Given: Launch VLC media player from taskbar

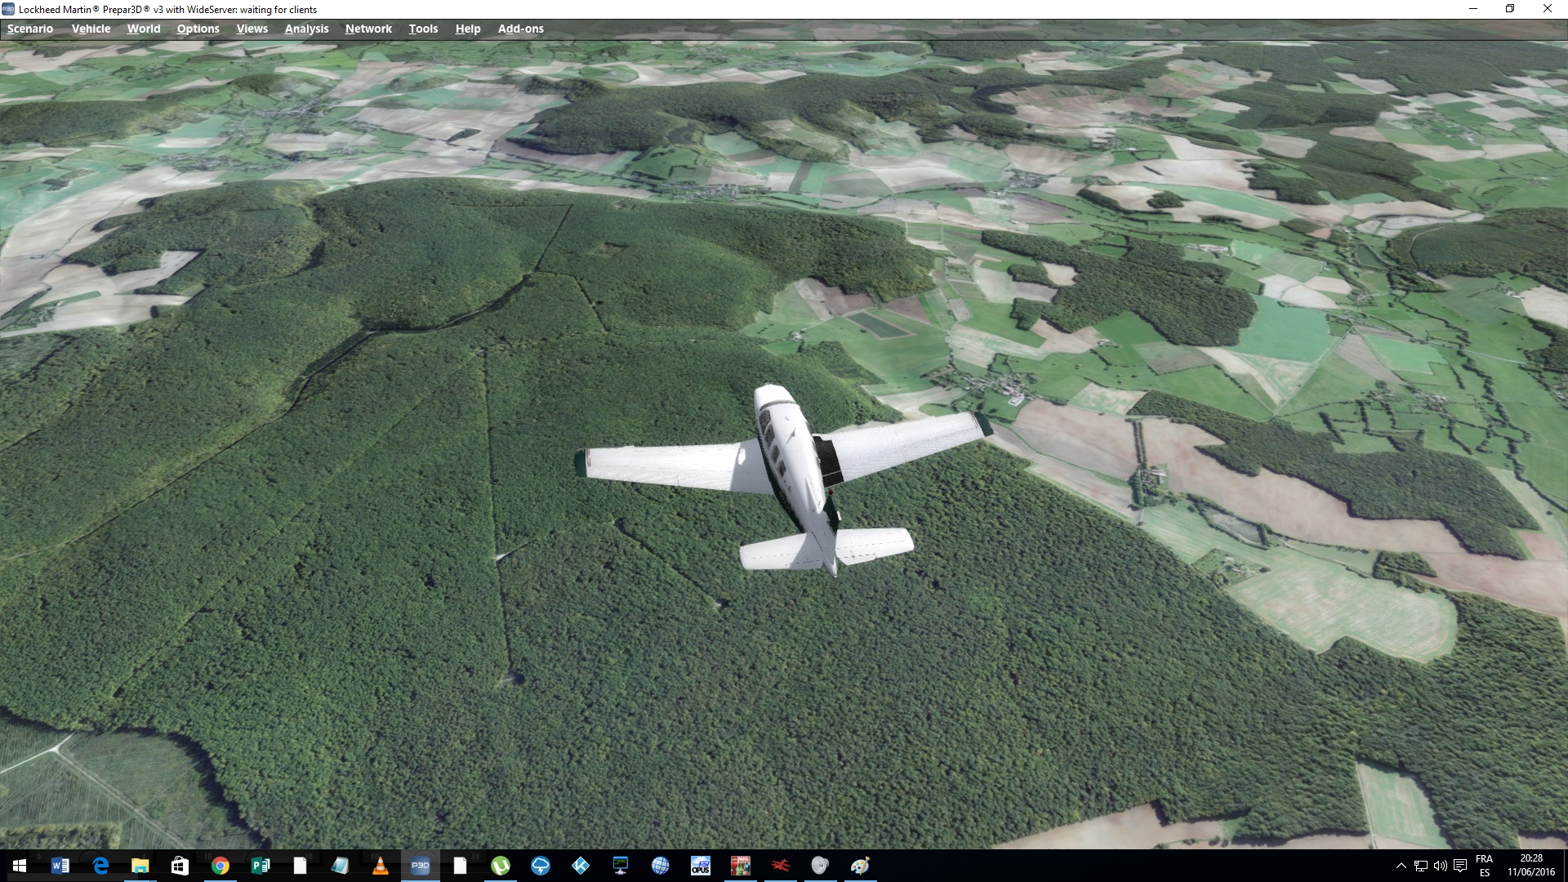Looking at the screenshot, I should pyautogui.click(x=380, y=866).
